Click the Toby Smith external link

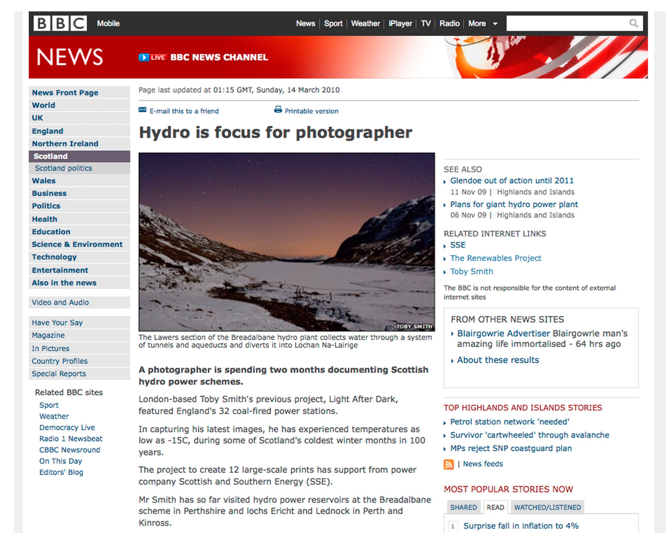point(471,272)
